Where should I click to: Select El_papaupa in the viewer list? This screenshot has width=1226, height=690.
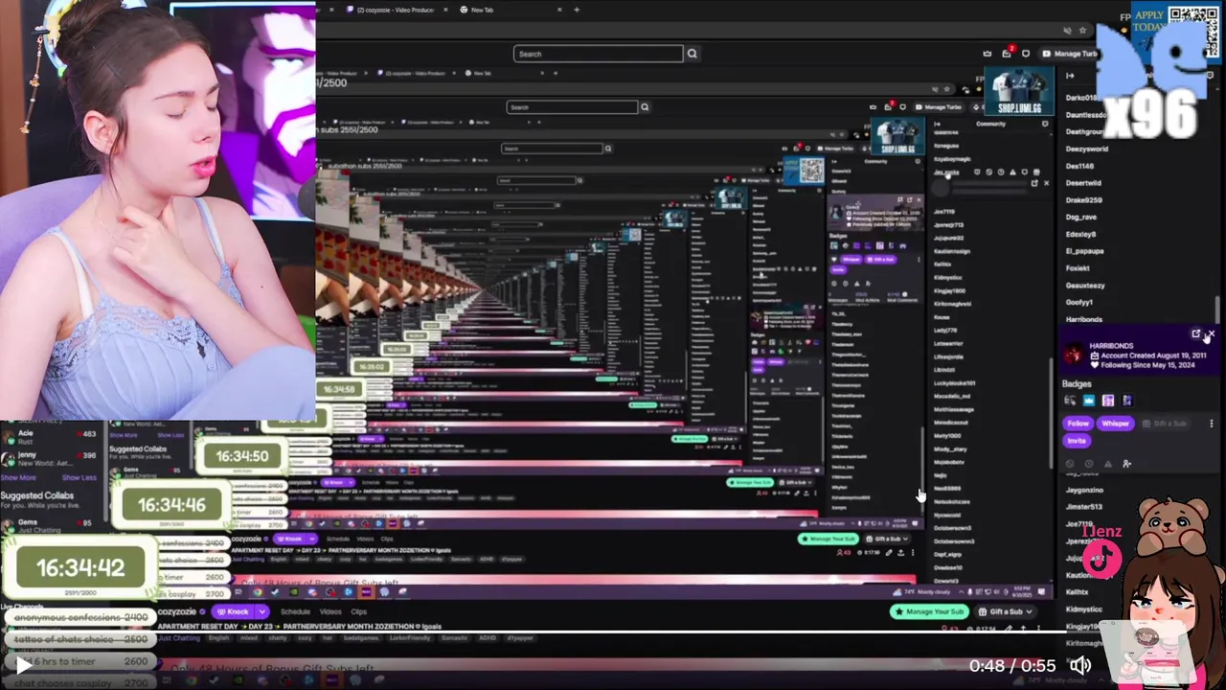click(x=1085, y=251)
